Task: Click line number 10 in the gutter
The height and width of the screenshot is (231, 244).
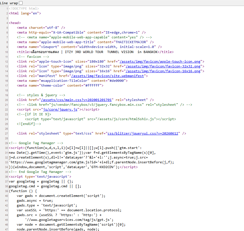Action: (x=6, y=52)
